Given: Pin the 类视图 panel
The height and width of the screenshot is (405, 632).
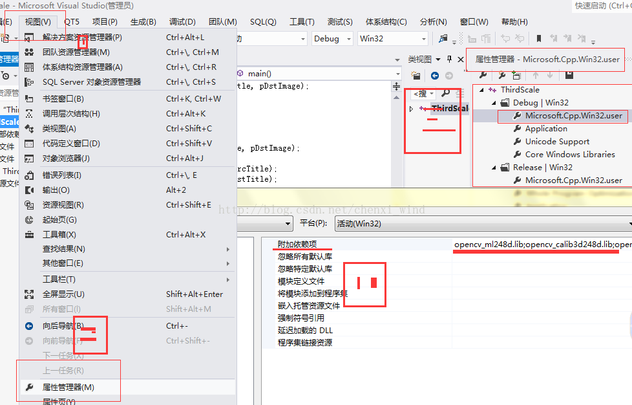Looking at the screenshot, I should click(449, 60).
